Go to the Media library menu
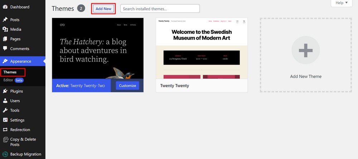The height and width of the screenshot is (159, 358). click(23, 29)
